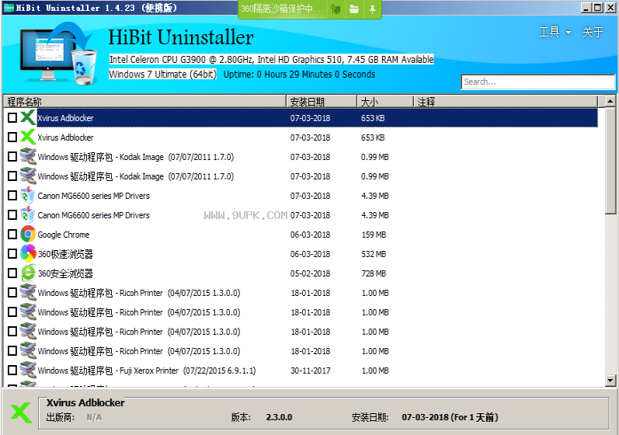The image size is (619, 435).
Task: Open the folder icon on the 360 sandbox bar
Action: [354, 9]
